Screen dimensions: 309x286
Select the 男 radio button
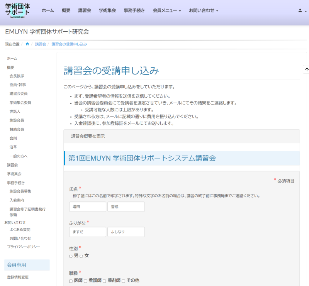coord(71,256)
